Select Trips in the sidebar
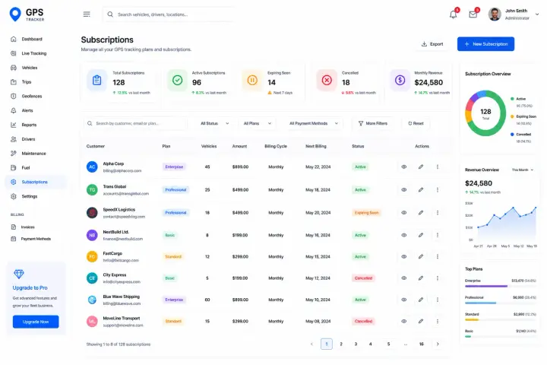547x365 pixels. point(27,82)
